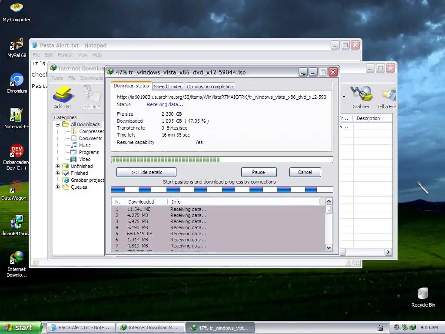Click the send-to-tray button in download dialog title bar
445x334 pixels.
coord(303,73)
